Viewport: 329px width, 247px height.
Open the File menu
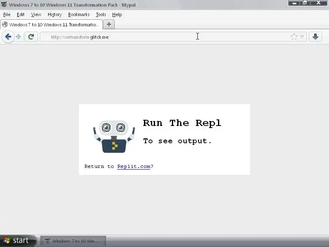7,14
